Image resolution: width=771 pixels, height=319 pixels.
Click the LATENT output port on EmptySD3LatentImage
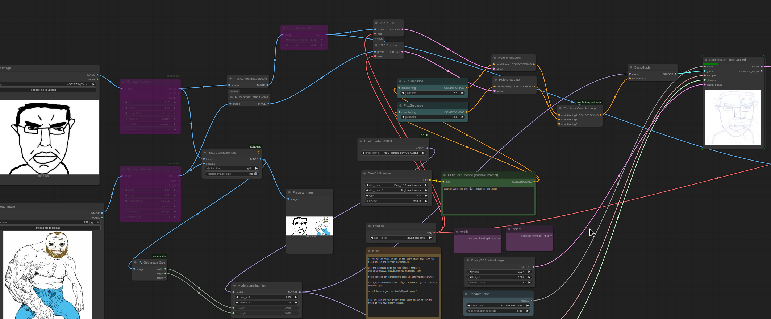pyautogui.click(x=533, y=267)
